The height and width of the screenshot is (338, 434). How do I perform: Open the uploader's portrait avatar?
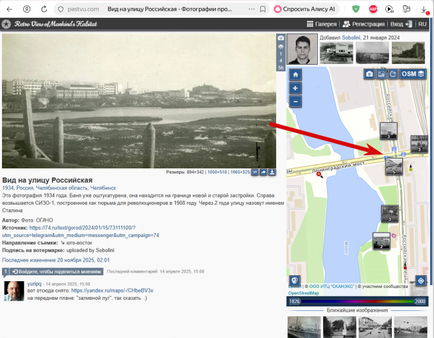pos(302,49)
